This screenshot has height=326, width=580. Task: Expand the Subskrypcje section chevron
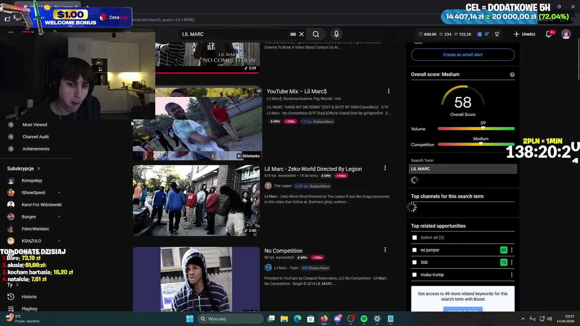(39, 168)
